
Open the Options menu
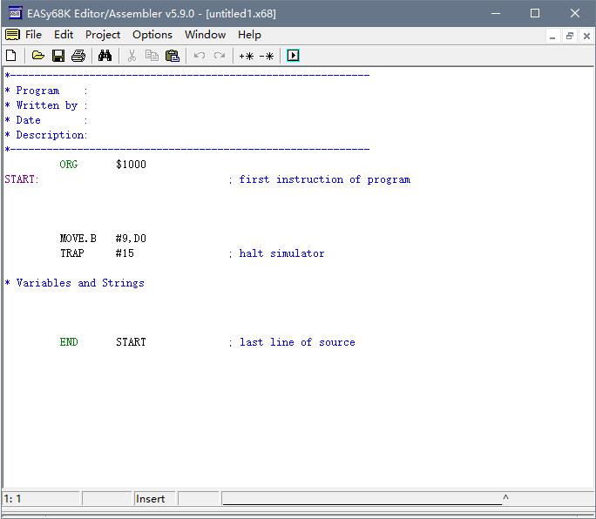click(152, 35)
